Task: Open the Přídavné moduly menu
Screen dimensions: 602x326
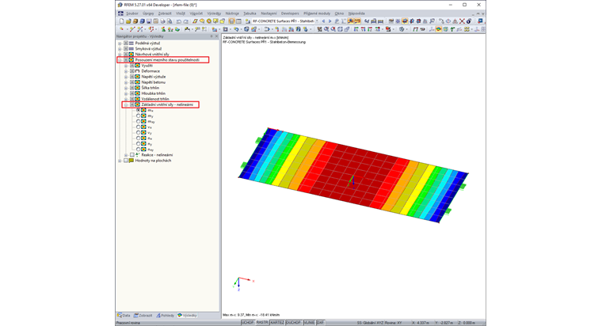Action: pos(317,13)
